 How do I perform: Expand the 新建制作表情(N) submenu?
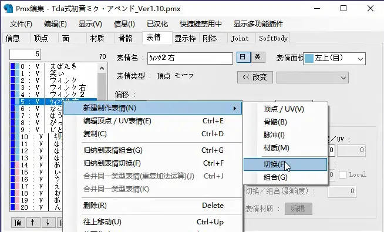pyautogui.click(x=152, y=108)
